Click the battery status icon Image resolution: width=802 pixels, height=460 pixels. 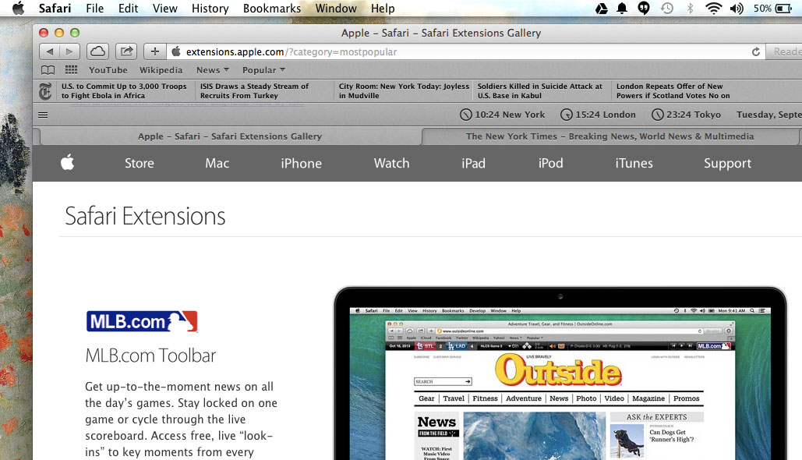[x=783, y=9]
